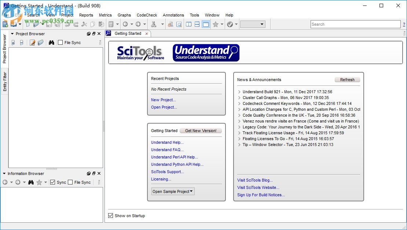Viewport: 407px width, 230px height.
Task: Open the Favorites star icon on the toolbar
Action: pyautogui.click(x=216, y=24)
